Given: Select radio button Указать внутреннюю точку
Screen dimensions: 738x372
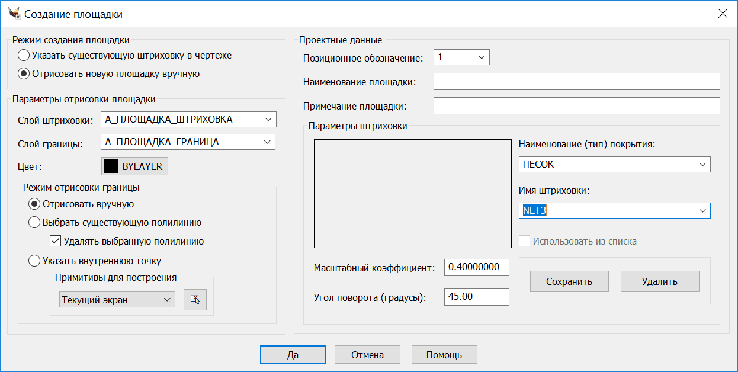Looking at the screenshot, I should 34,261.
